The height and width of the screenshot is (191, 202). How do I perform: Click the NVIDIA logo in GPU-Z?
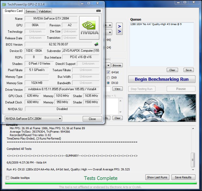tap(89, 28)
